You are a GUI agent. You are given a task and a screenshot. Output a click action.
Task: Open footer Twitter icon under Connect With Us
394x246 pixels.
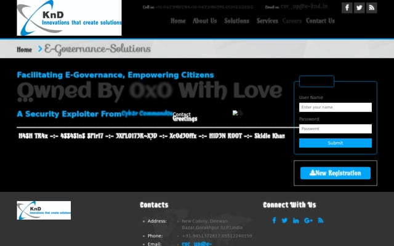point(284,220)
